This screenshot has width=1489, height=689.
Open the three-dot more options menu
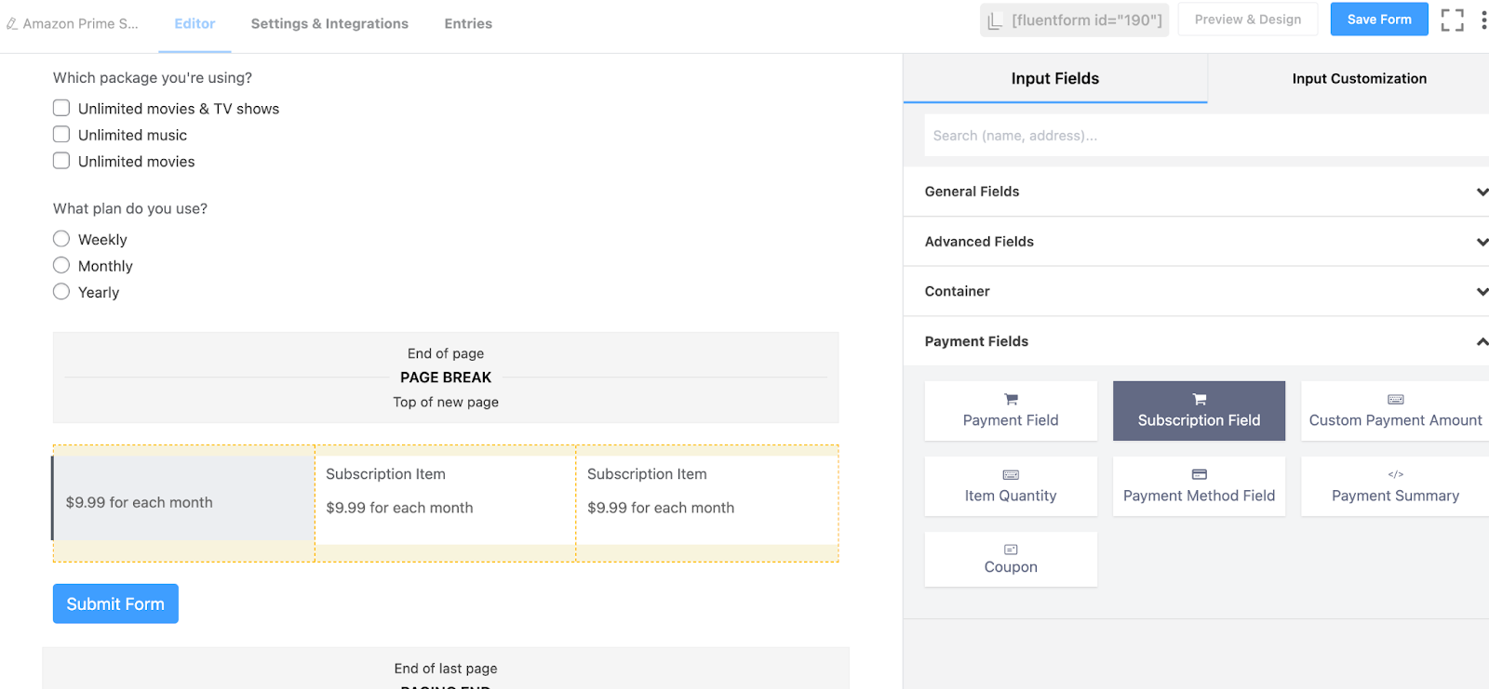tap(1483, 20)
